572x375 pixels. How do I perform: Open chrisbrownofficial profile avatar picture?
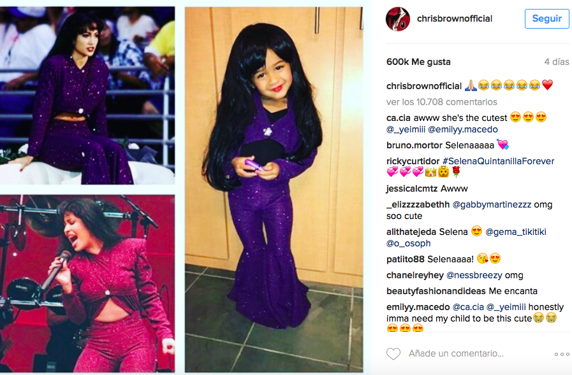tap(398, 19)
